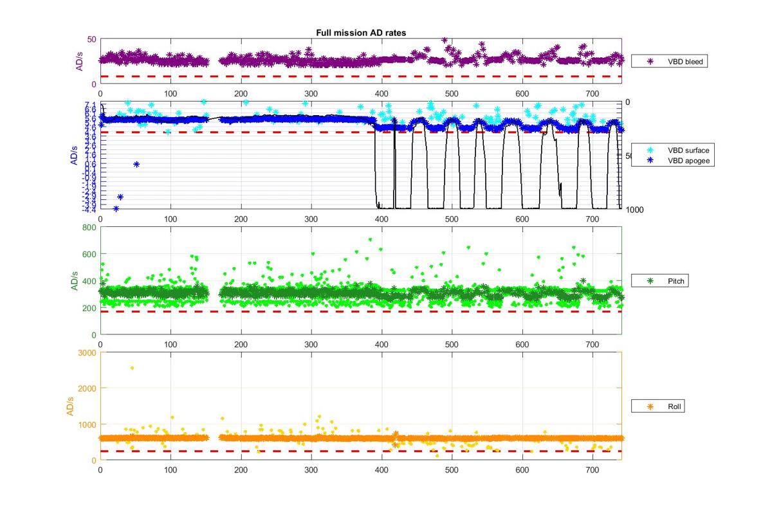Select the Roll outlier point near 2500
The height and width of the screenshot is (517, 772).
[x=132, y=368]
